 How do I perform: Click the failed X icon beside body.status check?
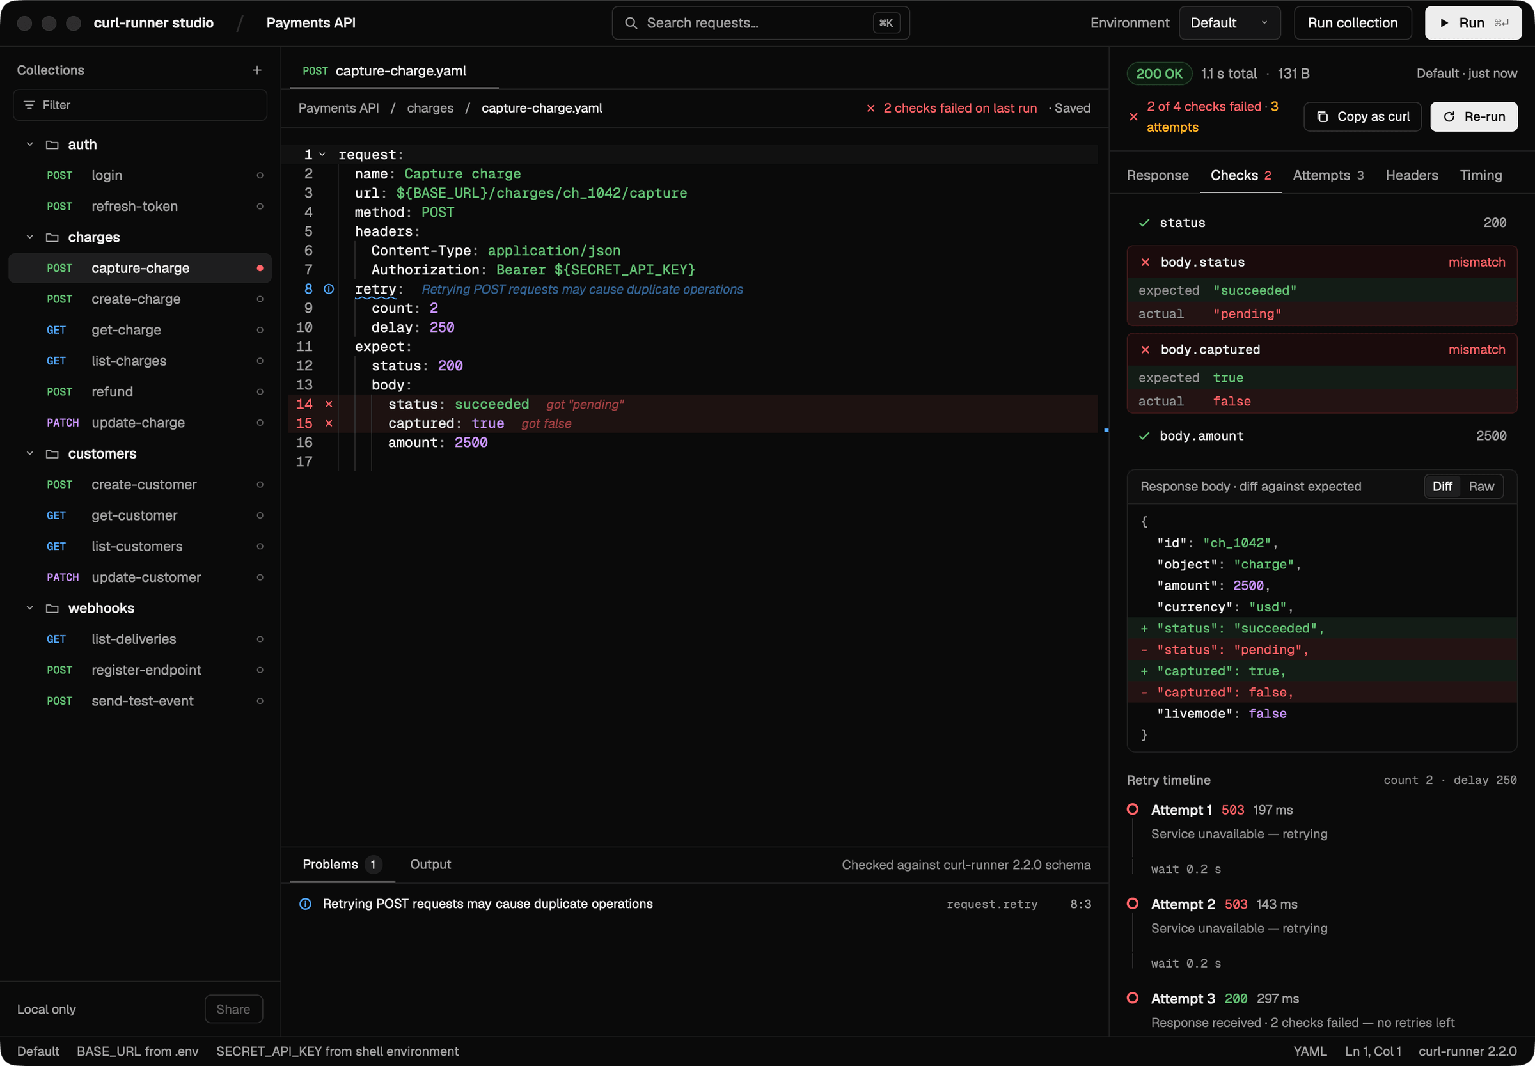[1145, 262]
